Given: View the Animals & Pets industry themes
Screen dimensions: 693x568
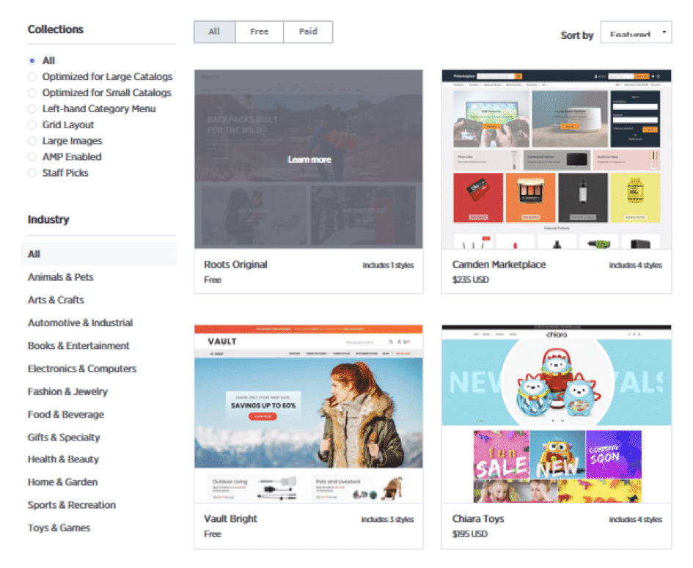Looking at the screenshot, I should coord(60,277).
